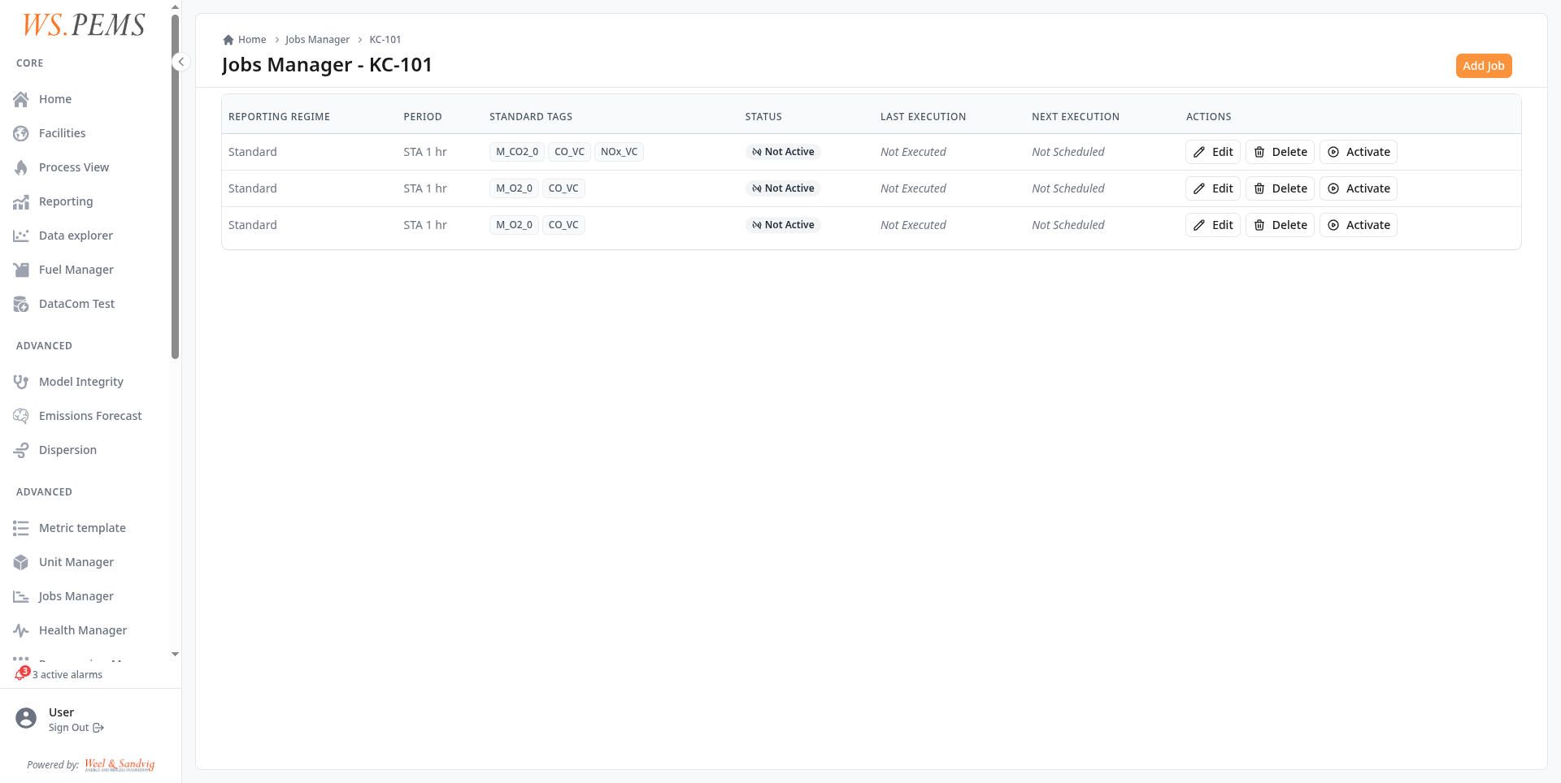Edit the third job row

[1213, 225]
